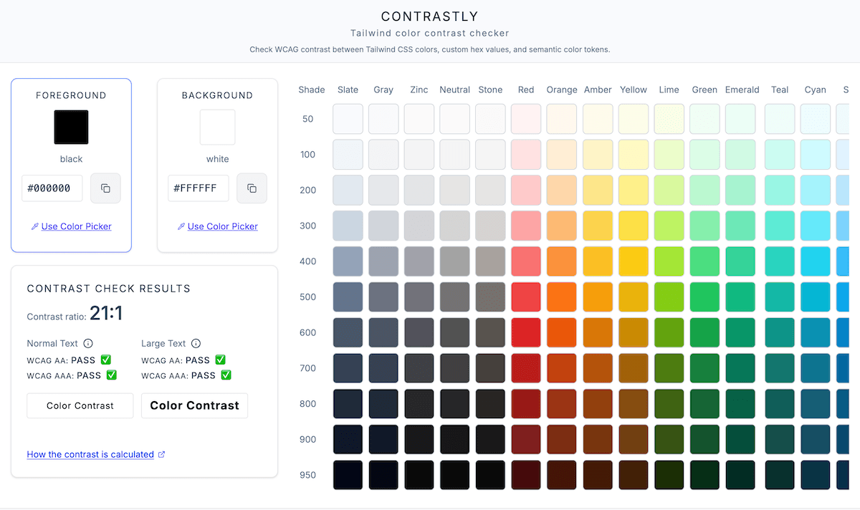Pick the Lime 950 swatch
This screenshot has width=860, height=510.
(x=669, y=475)
